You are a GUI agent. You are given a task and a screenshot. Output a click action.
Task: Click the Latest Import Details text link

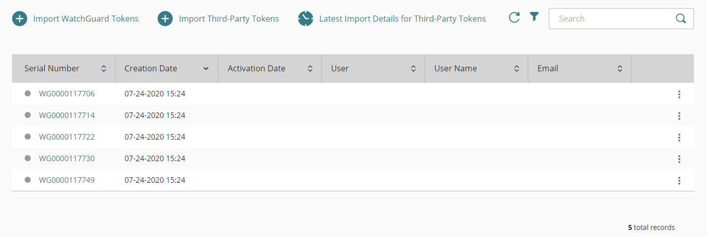[402, 19]
